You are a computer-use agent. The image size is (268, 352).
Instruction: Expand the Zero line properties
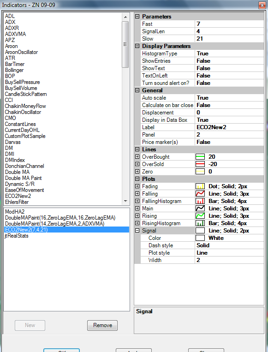coord(137,172)
